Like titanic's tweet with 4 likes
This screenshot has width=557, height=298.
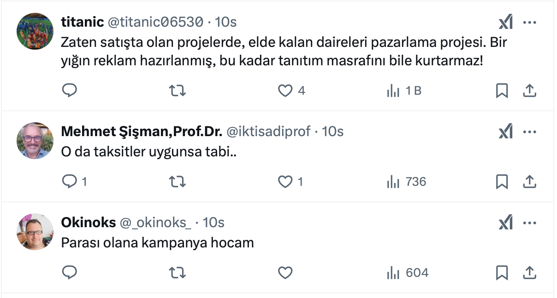pyautogui.click(x=285, y=91)
